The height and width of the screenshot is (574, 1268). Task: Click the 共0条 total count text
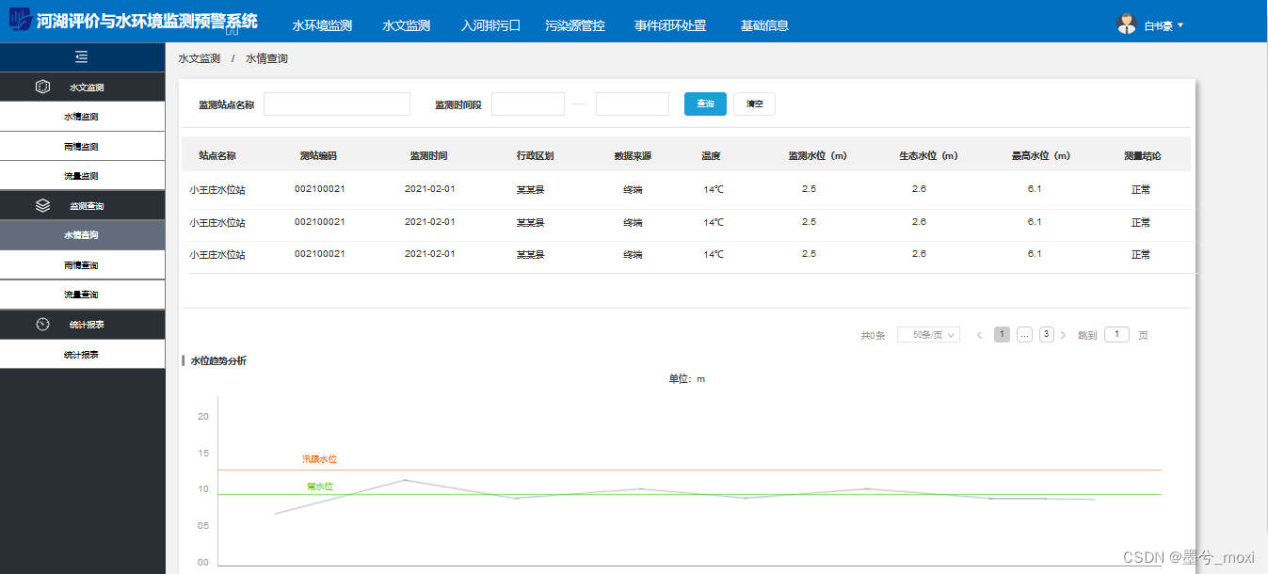click(x=873, y=336)
